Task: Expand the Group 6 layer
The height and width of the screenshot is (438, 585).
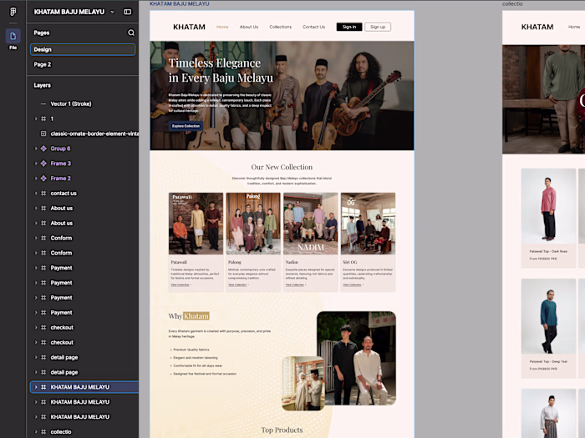Action: [36, 149]
